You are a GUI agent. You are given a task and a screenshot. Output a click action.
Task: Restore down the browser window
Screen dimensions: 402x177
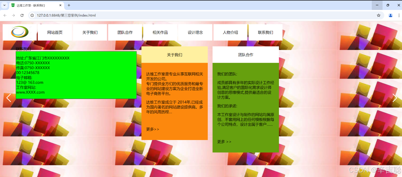coord(388,5)
